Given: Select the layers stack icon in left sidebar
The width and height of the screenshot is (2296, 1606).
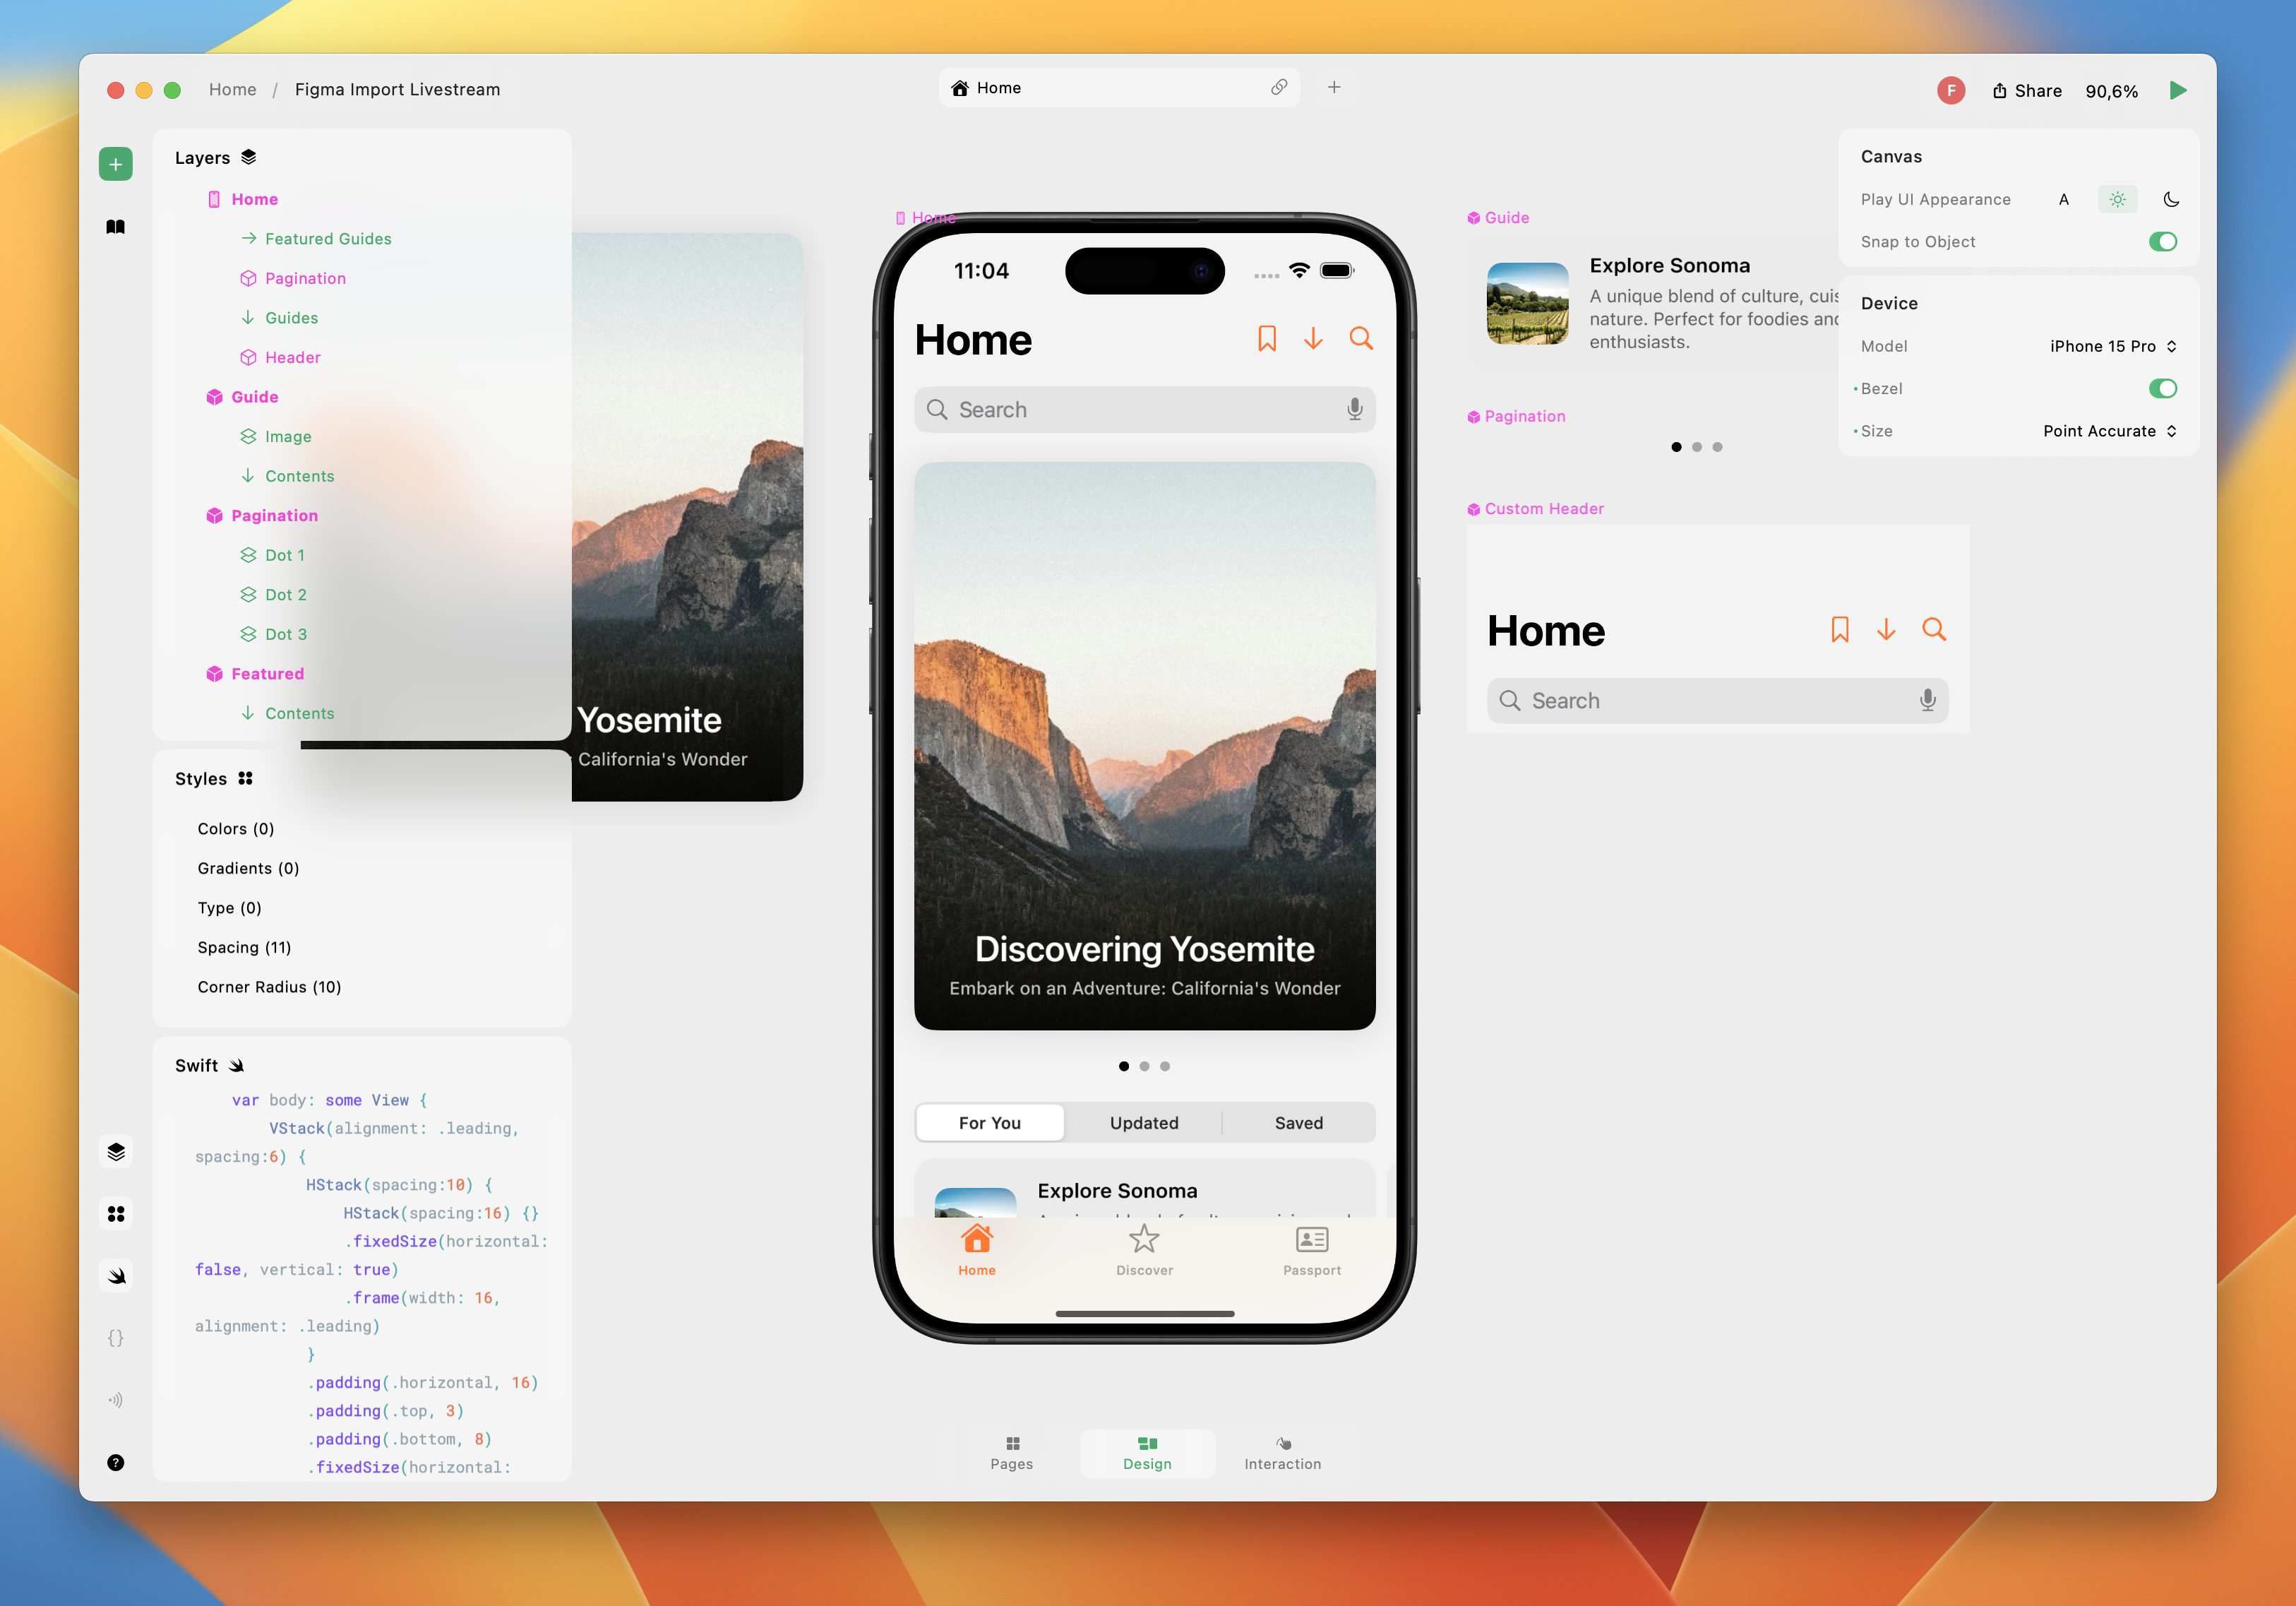Looking at the screenshot, I should (116, 1152).
